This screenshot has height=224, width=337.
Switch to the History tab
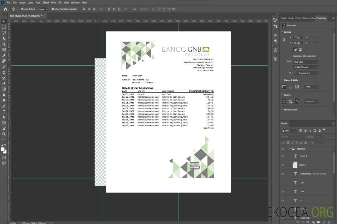(305, 18)
